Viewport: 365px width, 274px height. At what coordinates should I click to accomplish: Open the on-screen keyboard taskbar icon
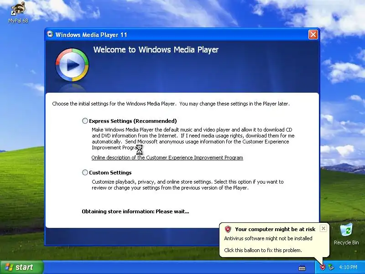[302, 268]
